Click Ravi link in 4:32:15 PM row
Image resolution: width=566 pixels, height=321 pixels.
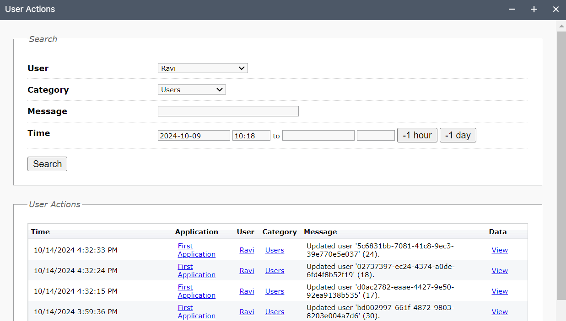coord(247,291)
